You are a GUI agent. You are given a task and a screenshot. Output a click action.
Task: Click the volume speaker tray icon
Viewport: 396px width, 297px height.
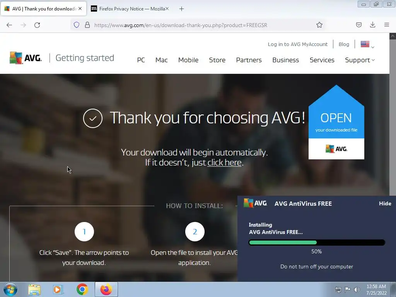(357, 290)
